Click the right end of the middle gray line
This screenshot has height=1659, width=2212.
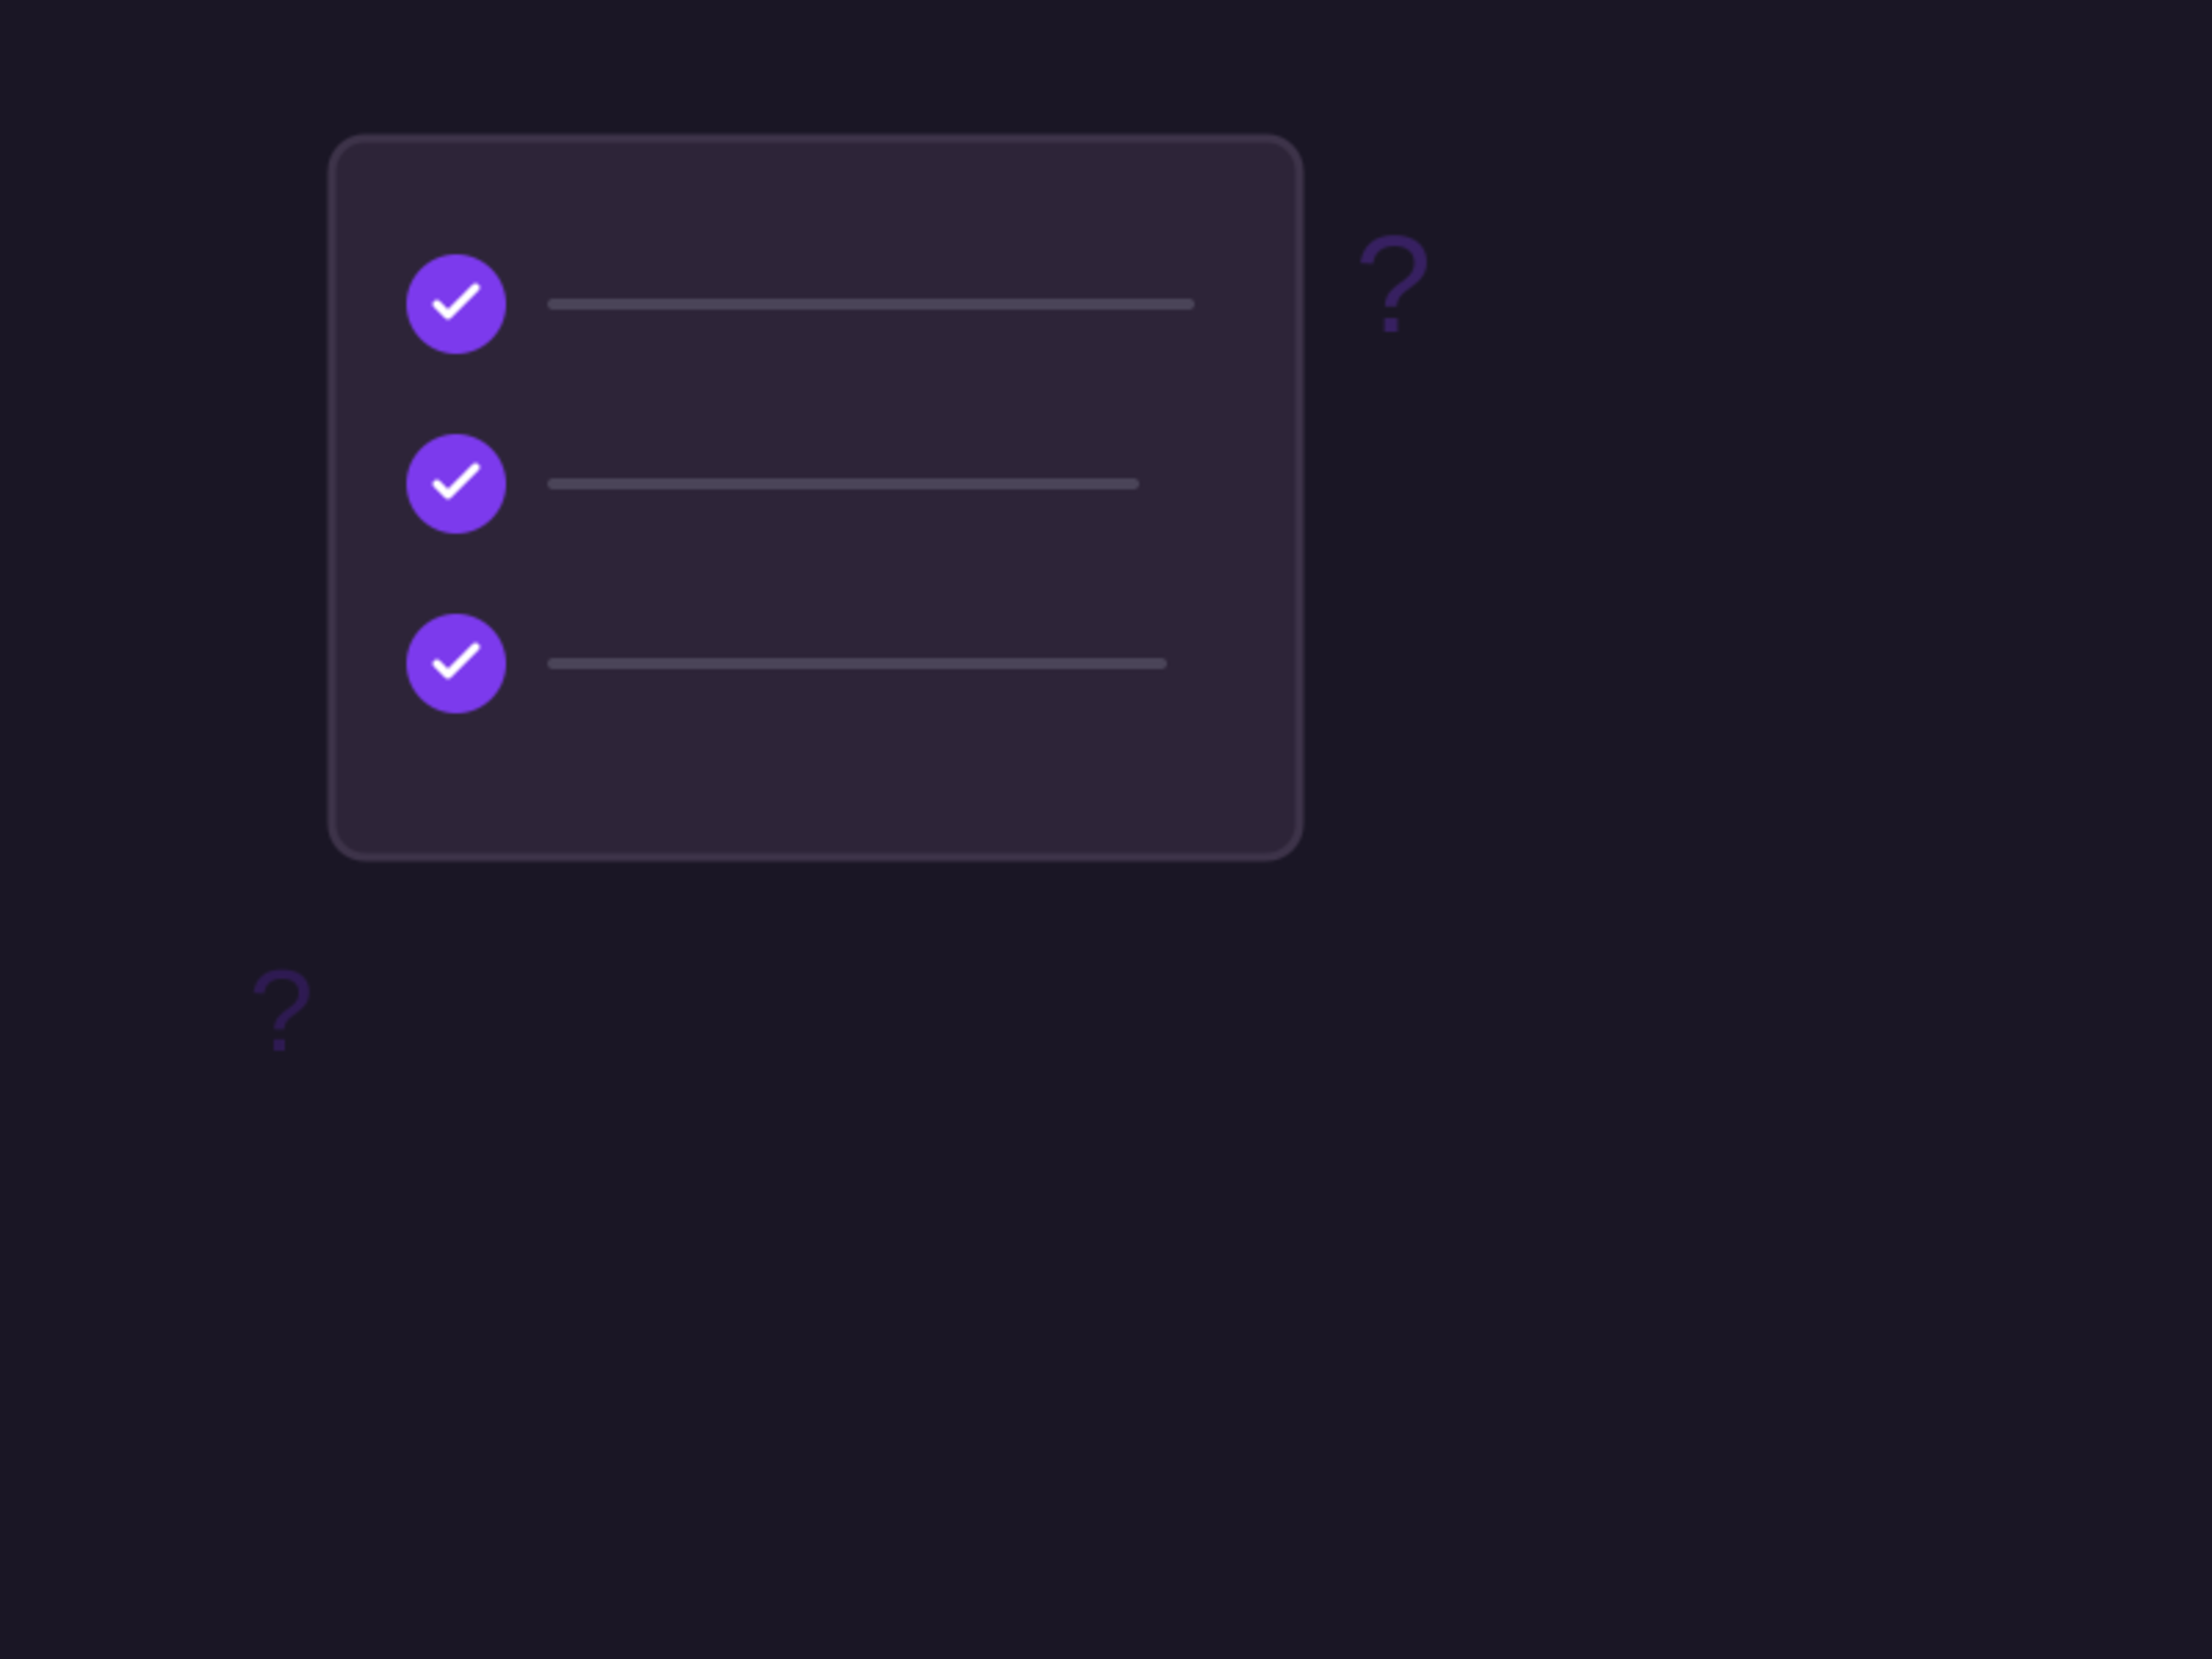coord(1133,484)
